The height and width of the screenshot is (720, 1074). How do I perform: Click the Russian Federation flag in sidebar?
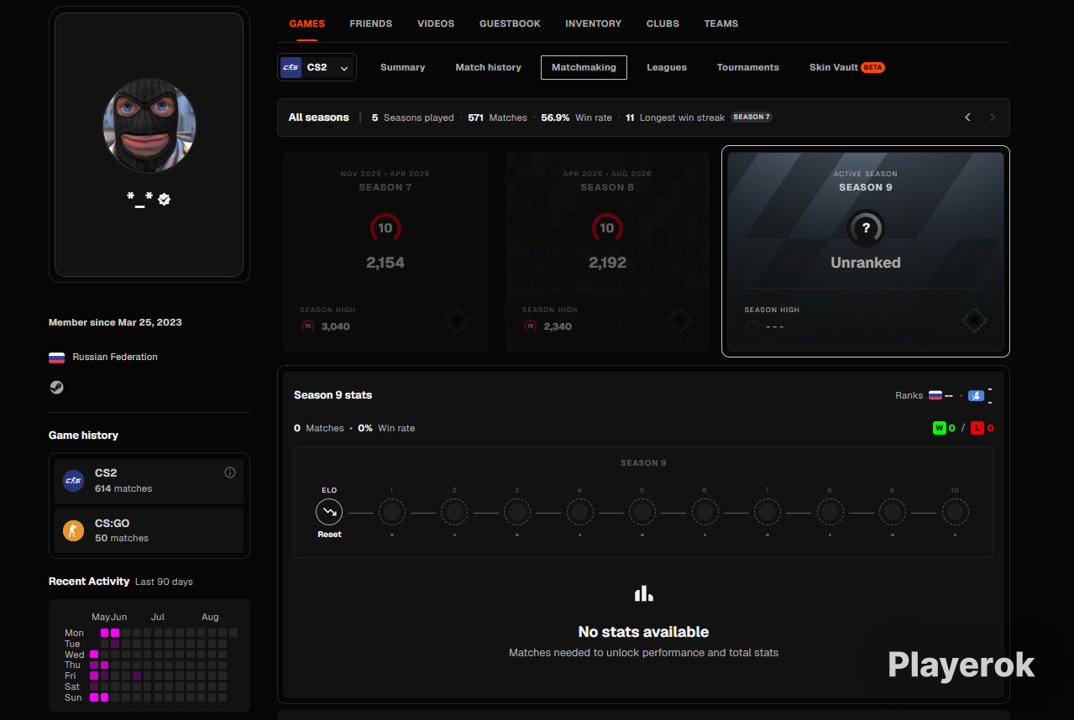point(56,357)
